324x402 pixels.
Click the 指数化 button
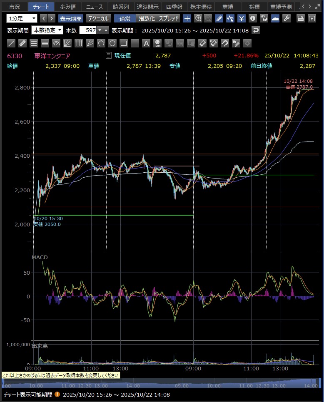click(147, 18)
